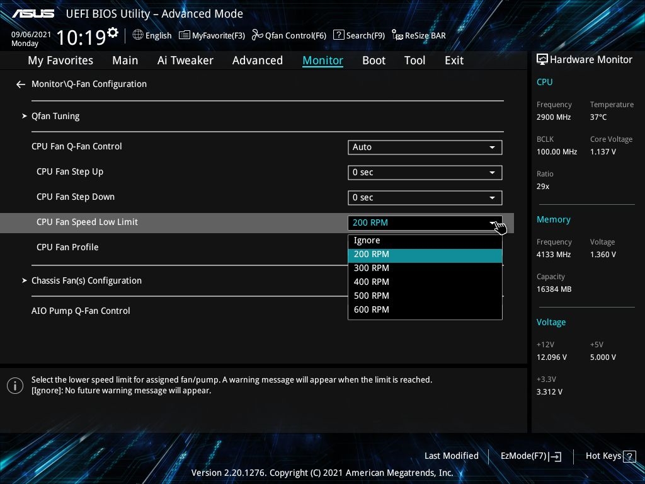This screenshot has height=484, width=645.
Task: Click the CPU Fan Q-Fan Control label
Action: click(76, 146)
